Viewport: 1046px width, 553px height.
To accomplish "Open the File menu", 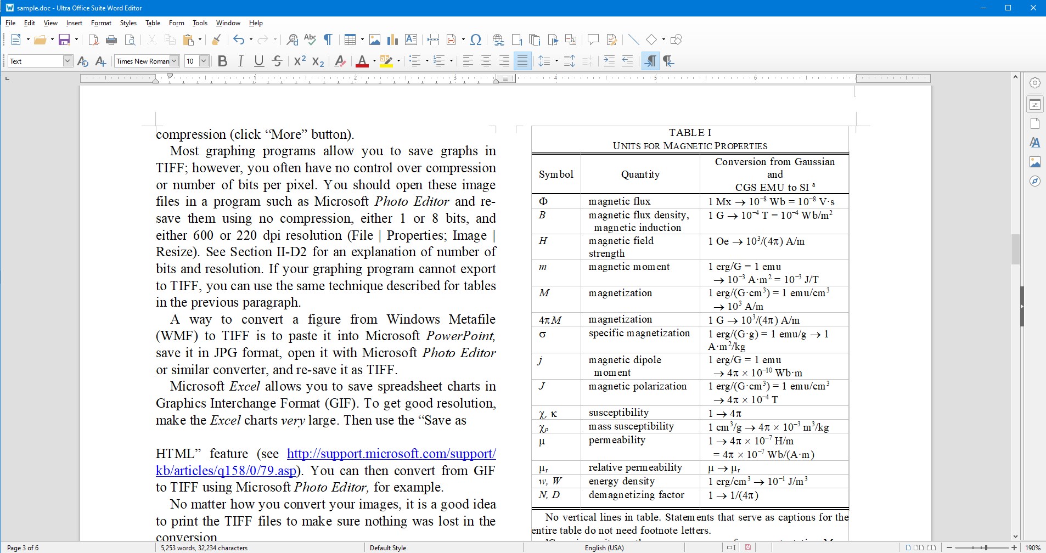I will point(10,23).
